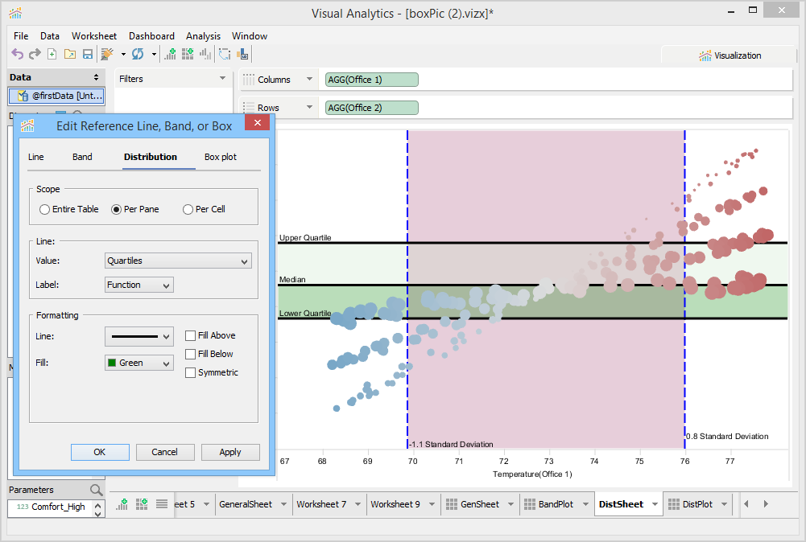The height and width of the screenshot is (542, 806).
Task: Open the Dashboard menu
Action: (151, 36)
